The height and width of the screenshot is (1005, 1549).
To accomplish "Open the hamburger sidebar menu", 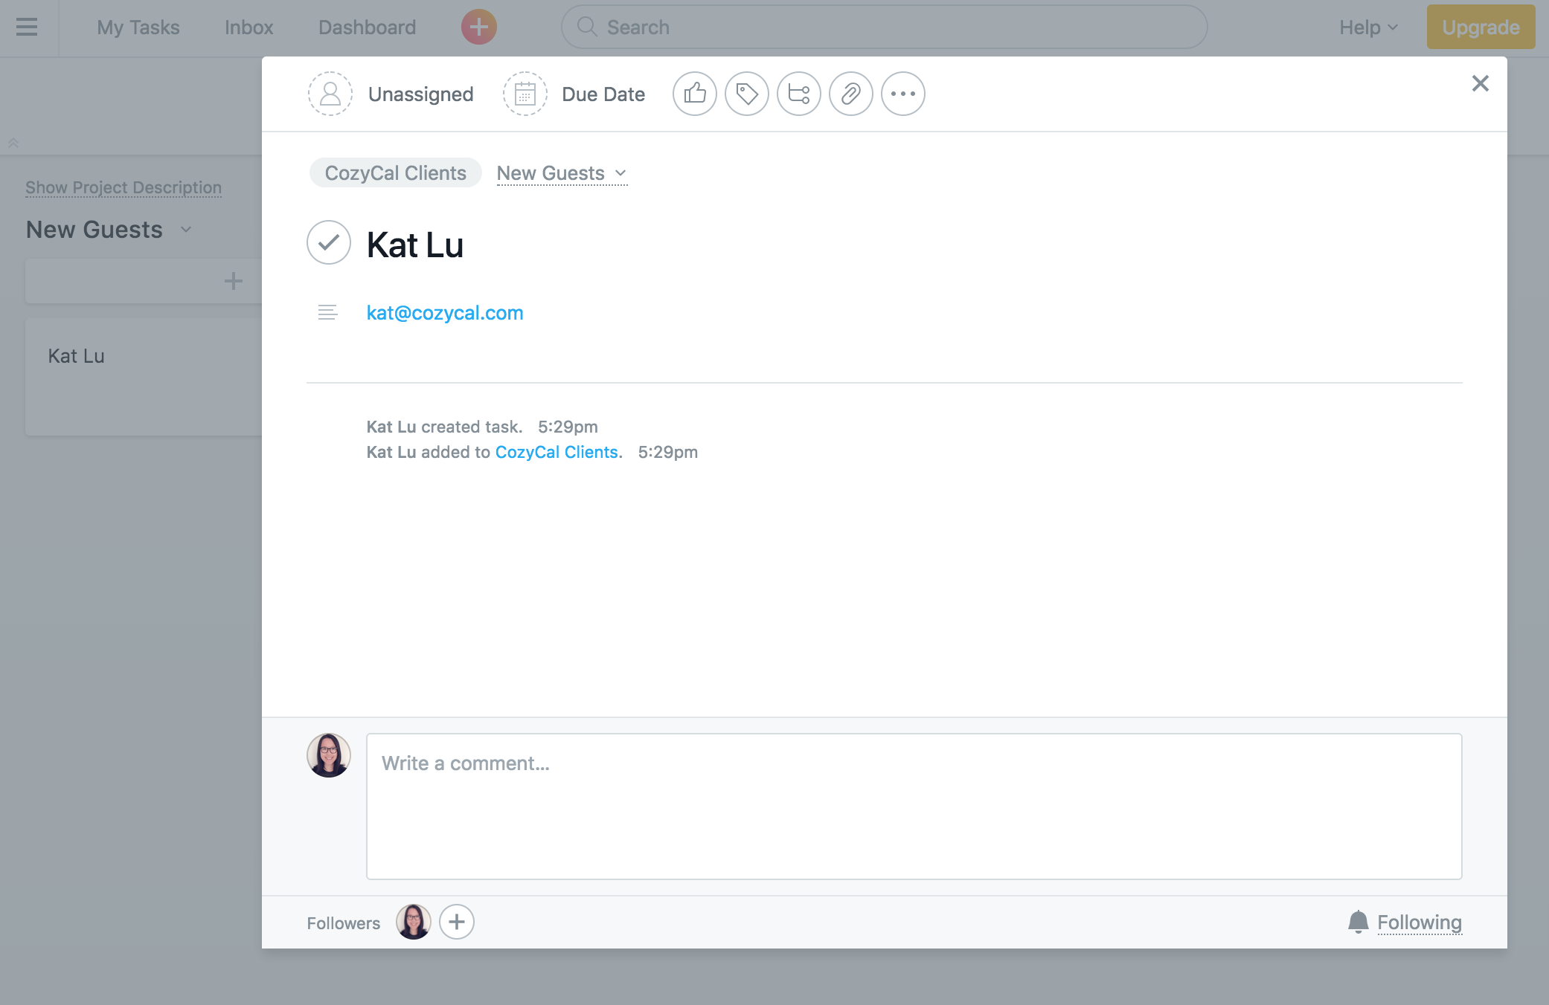I will 27,28.
